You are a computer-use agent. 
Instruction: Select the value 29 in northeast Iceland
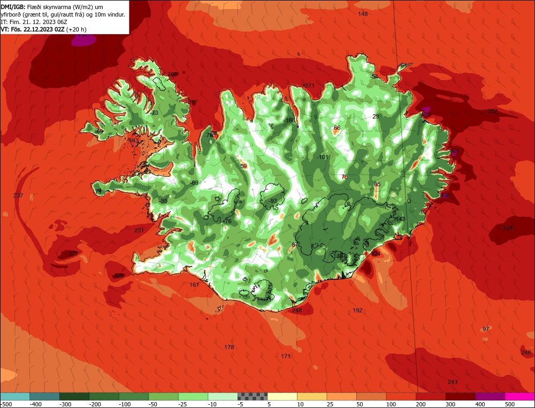click(376, 116)
